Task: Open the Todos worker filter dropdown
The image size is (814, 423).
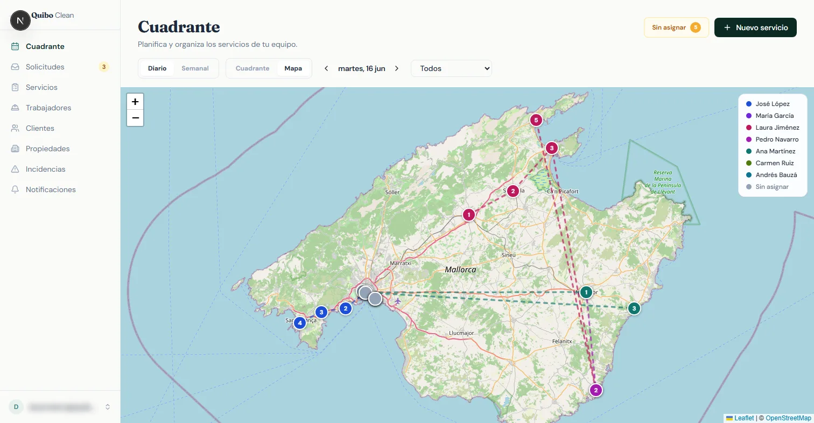Action: pyautogui.click(x=451, y=68)
